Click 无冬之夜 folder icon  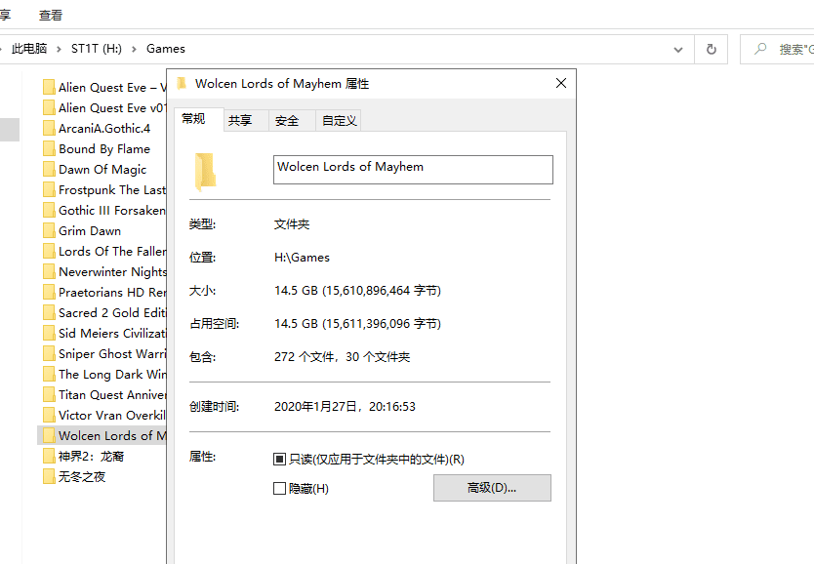coord(50,477)
